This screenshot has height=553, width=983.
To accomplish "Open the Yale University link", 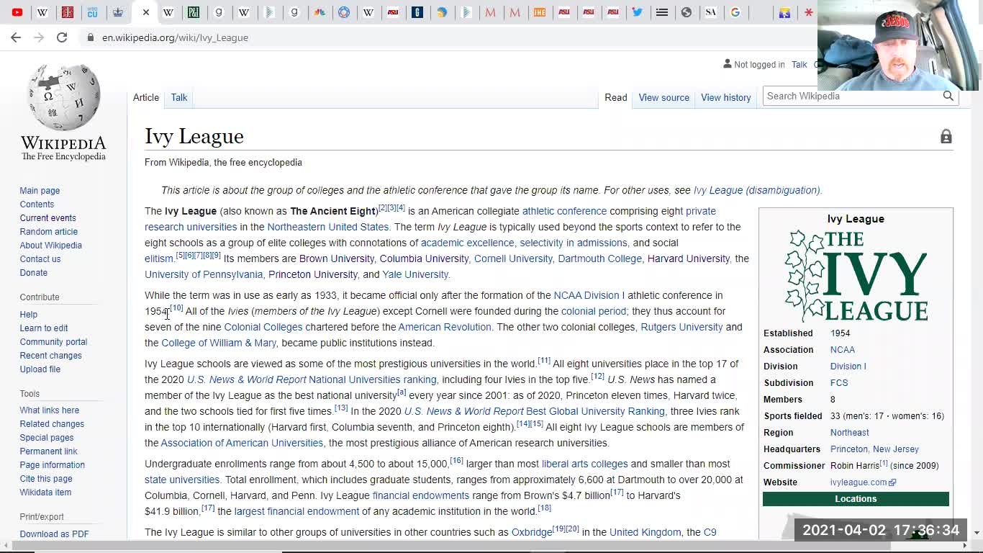I will coord(415,274).
